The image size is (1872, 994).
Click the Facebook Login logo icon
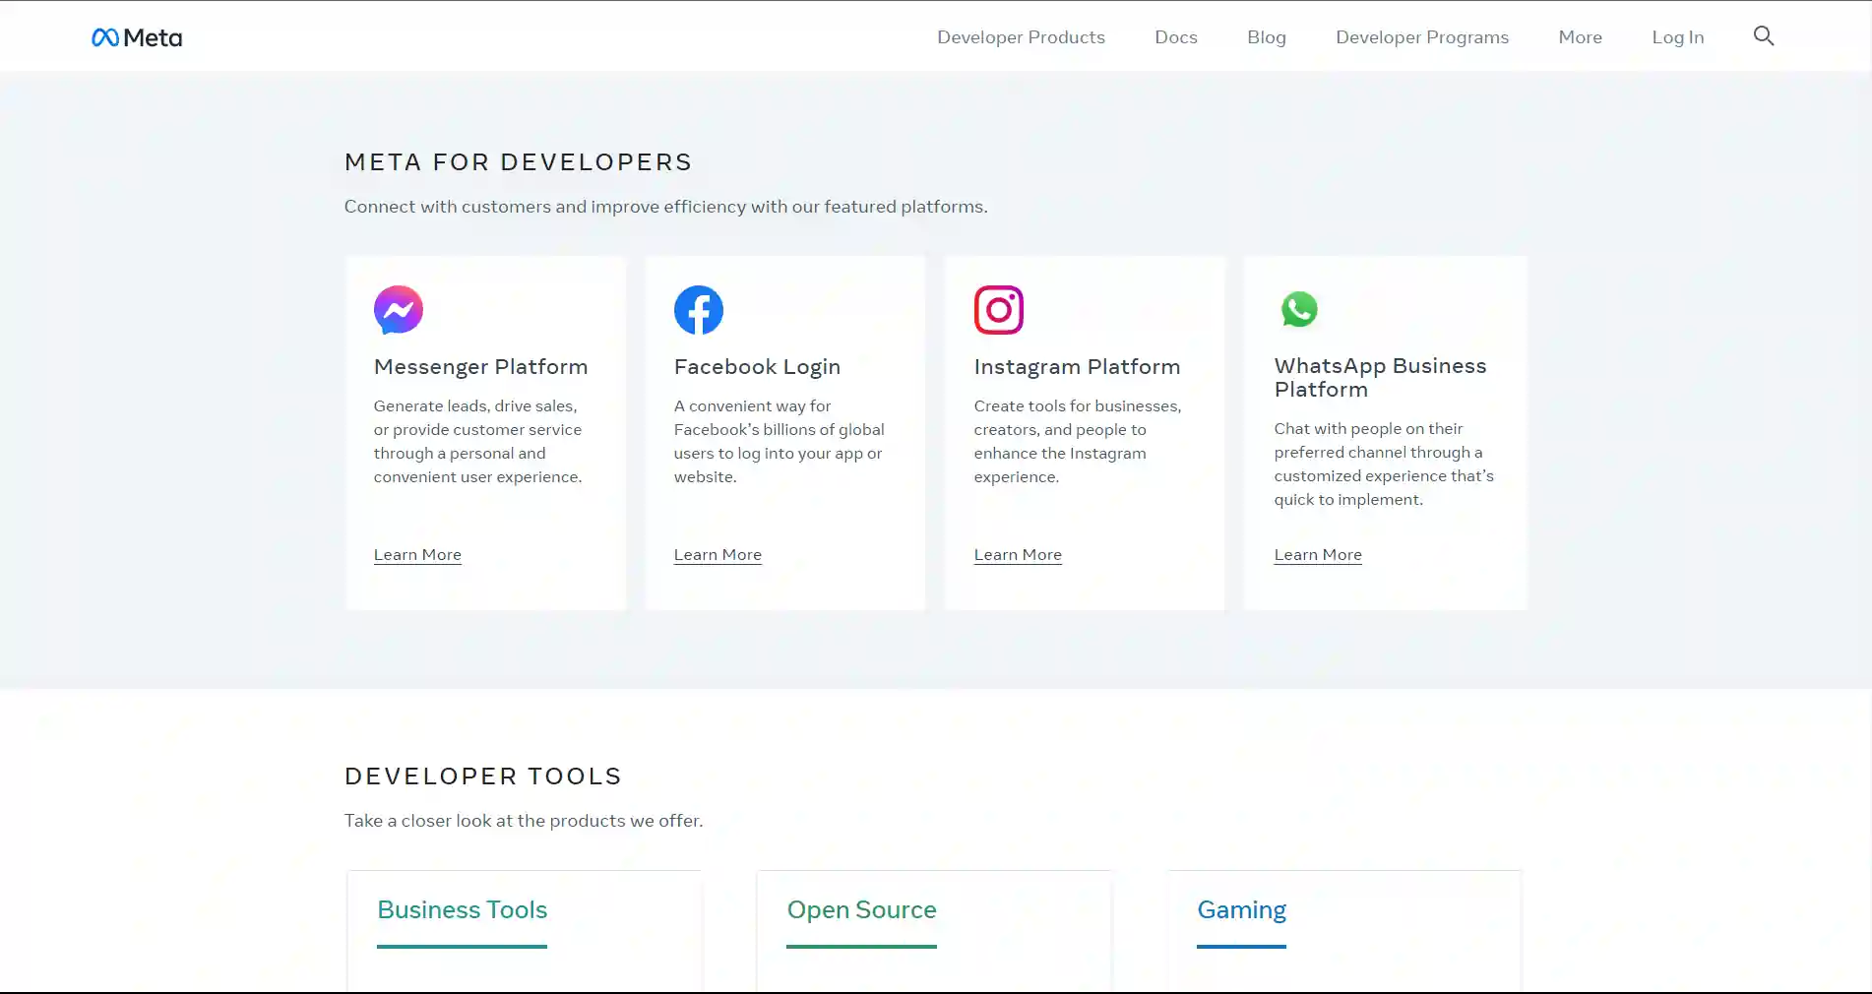699,310
